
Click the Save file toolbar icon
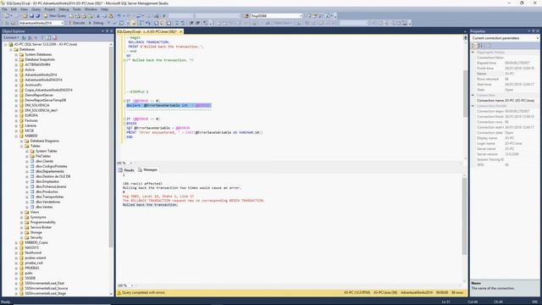tap(31, 16)
